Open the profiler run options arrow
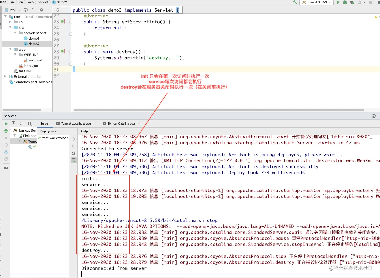 point(364,2)
